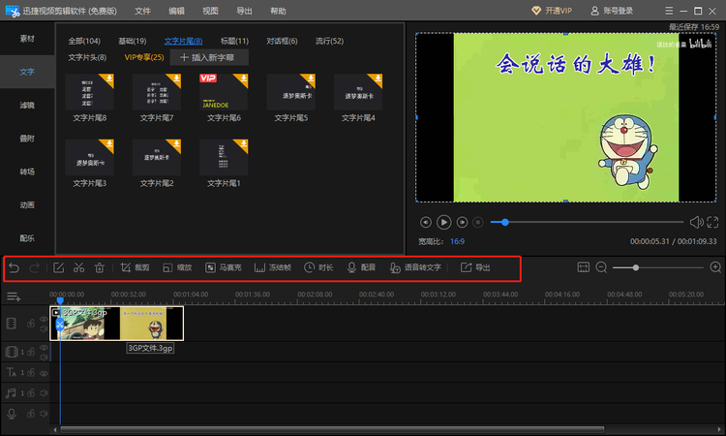Zoom in the timeline with the plus icon
The height and width of the screenshot is (436, 726).
pyautogui.click(x=715, y=267)
